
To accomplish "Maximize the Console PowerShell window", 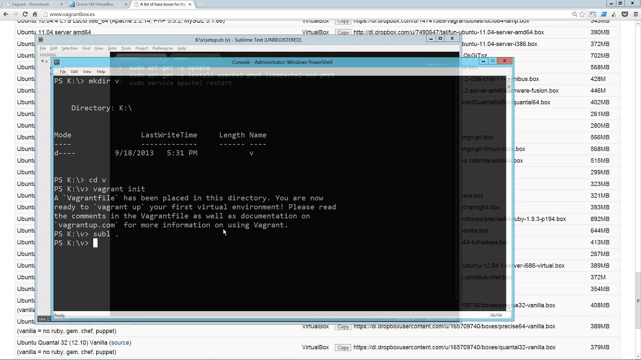I will 492,61.
